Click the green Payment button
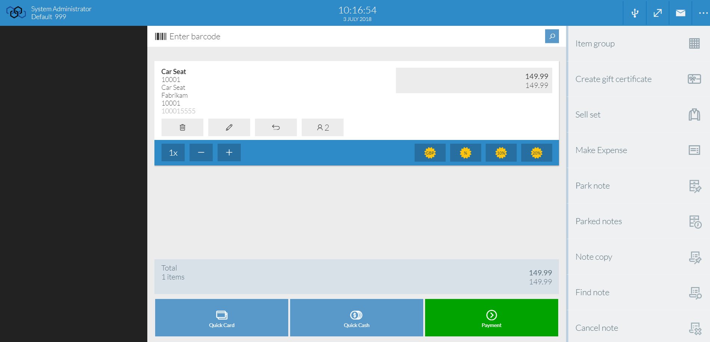 [492, 318]
